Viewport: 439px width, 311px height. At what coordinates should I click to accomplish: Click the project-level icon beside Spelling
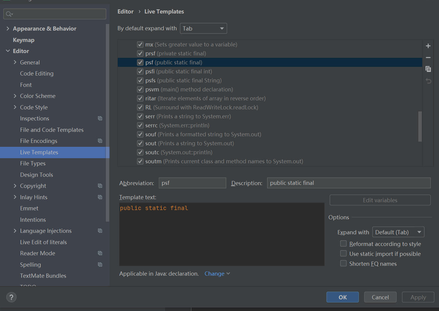point(100,265)
